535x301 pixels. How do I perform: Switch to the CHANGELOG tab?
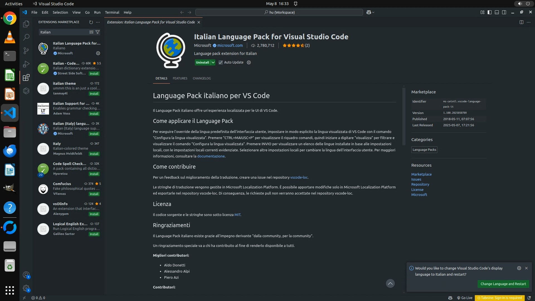[202, 78]
